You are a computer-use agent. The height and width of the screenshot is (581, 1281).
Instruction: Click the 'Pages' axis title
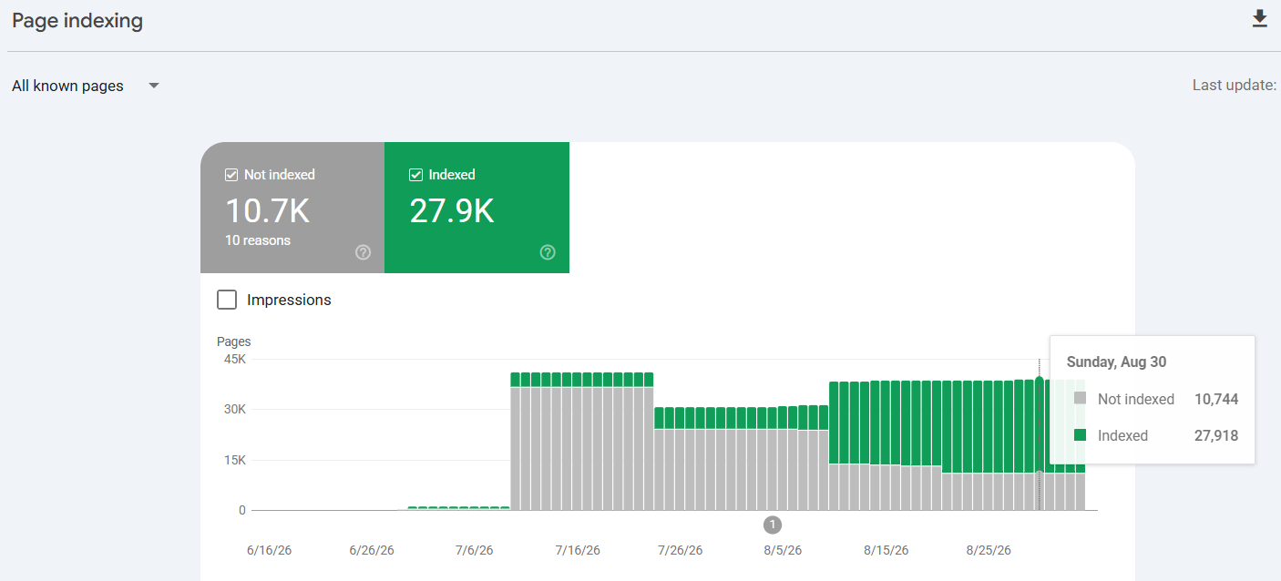tap(233, 341)
